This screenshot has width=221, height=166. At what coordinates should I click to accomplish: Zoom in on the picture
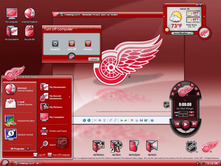point(111,120)
